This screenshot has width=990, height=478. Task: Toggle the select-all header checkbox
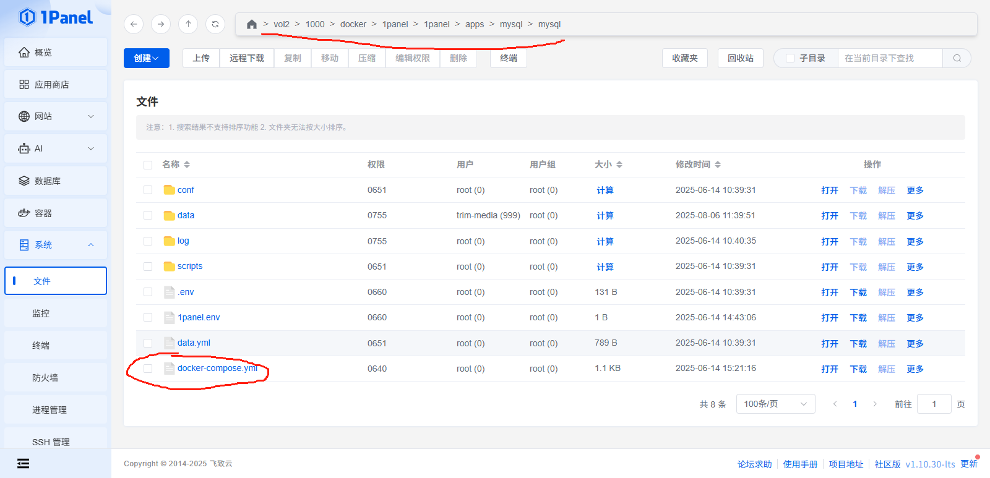pyautogui.click(x=148, y=165)
